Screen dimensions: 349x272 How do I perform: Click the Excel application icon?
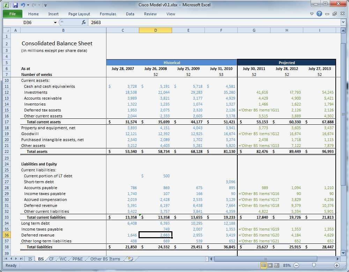click(6, 5)
